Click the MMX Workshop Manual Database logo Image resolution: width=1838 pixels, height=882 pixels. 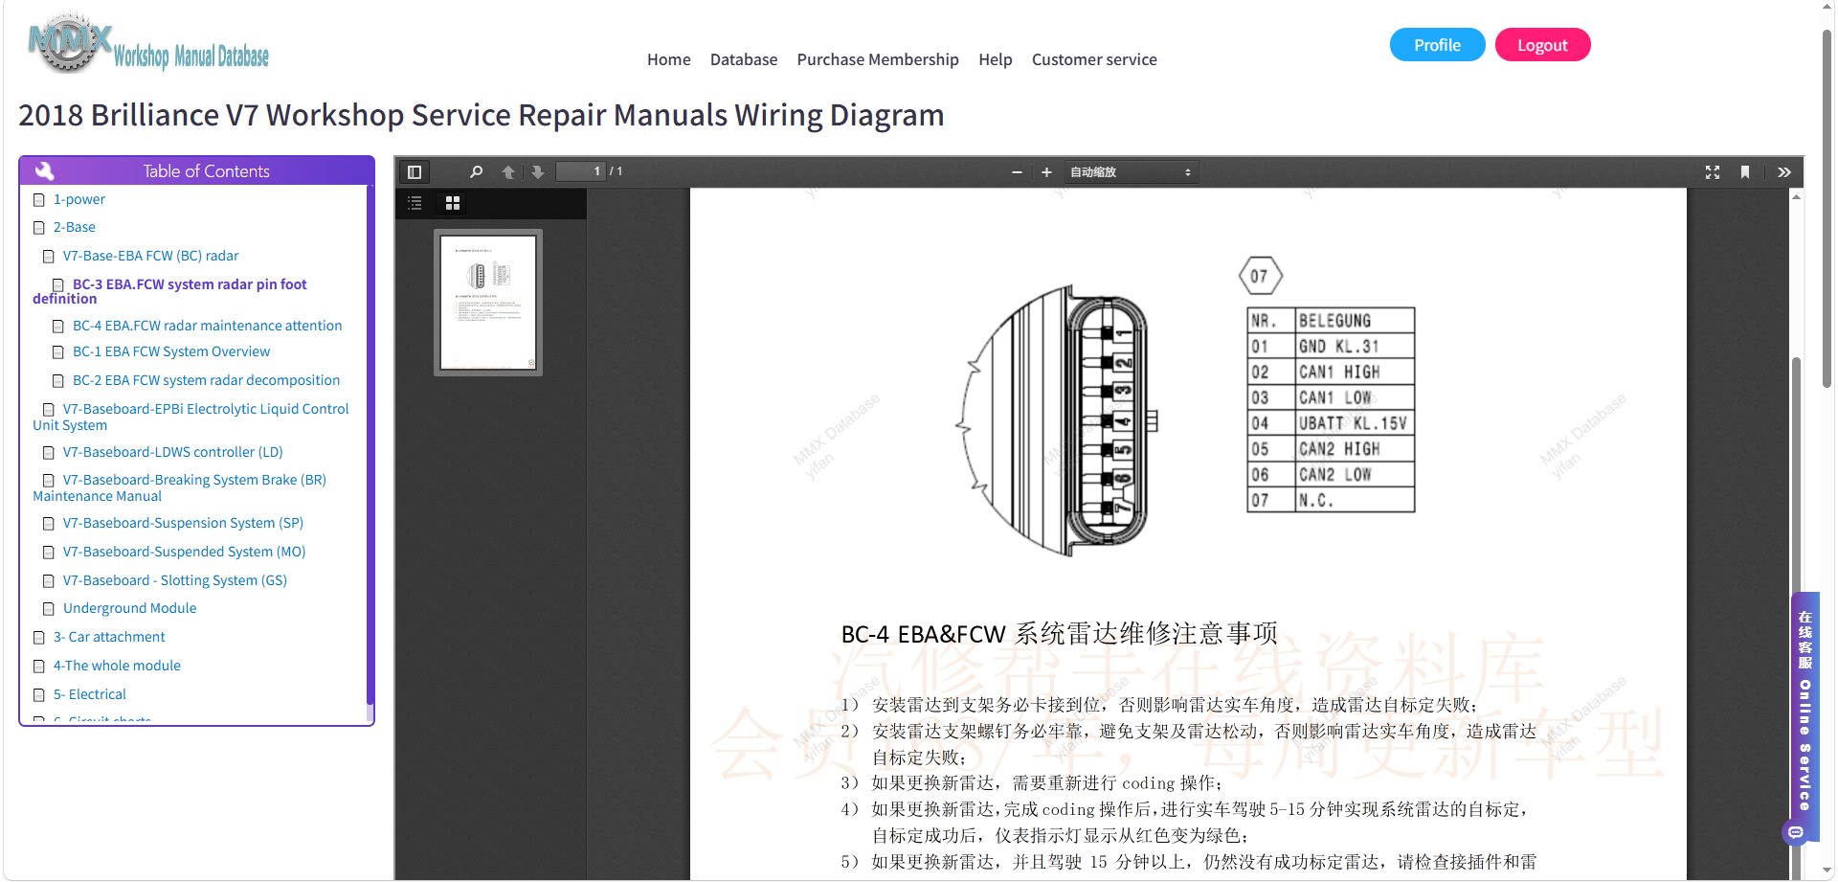[148, 43]
